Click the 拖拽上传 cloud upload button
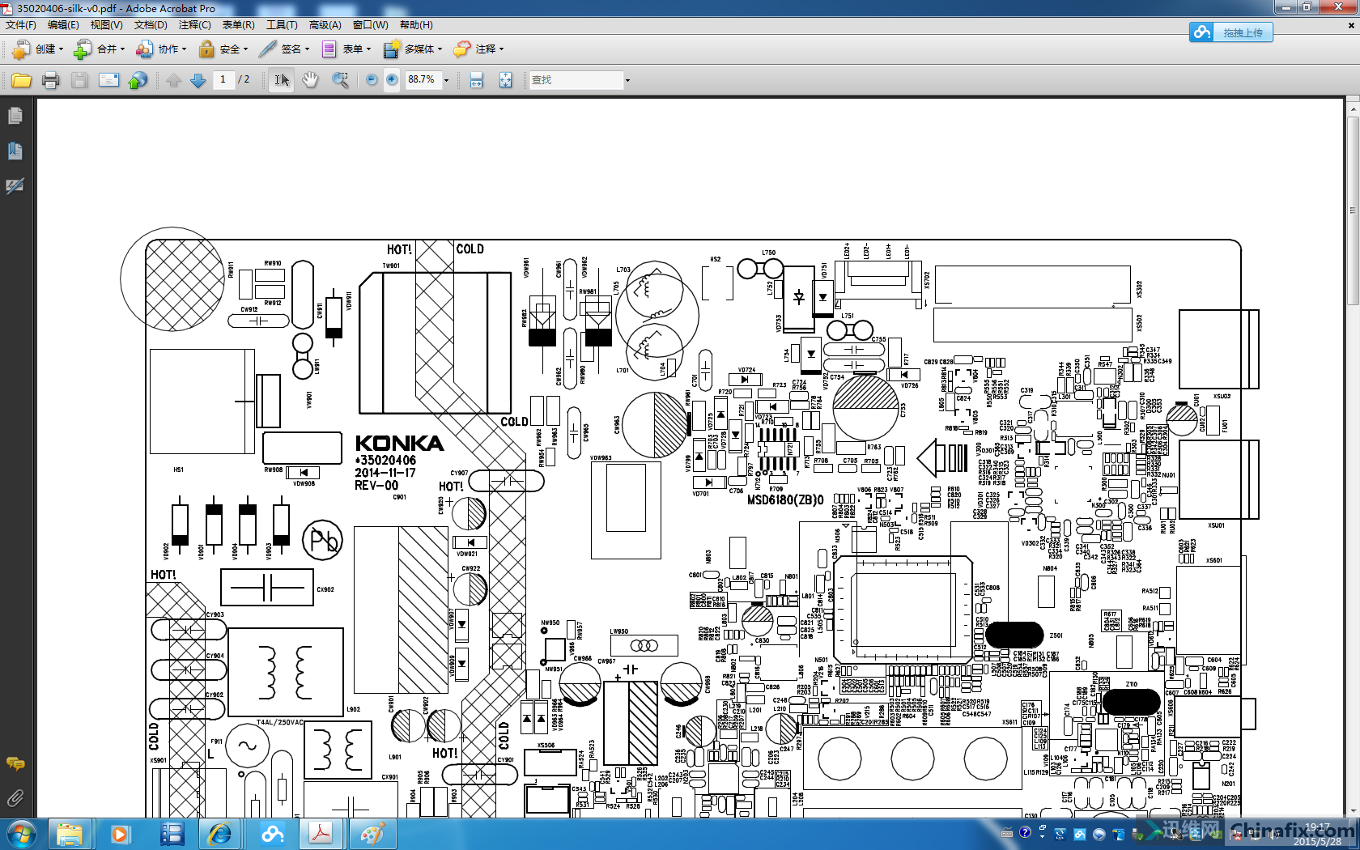1360x850 pixels. coord(1230,32)
